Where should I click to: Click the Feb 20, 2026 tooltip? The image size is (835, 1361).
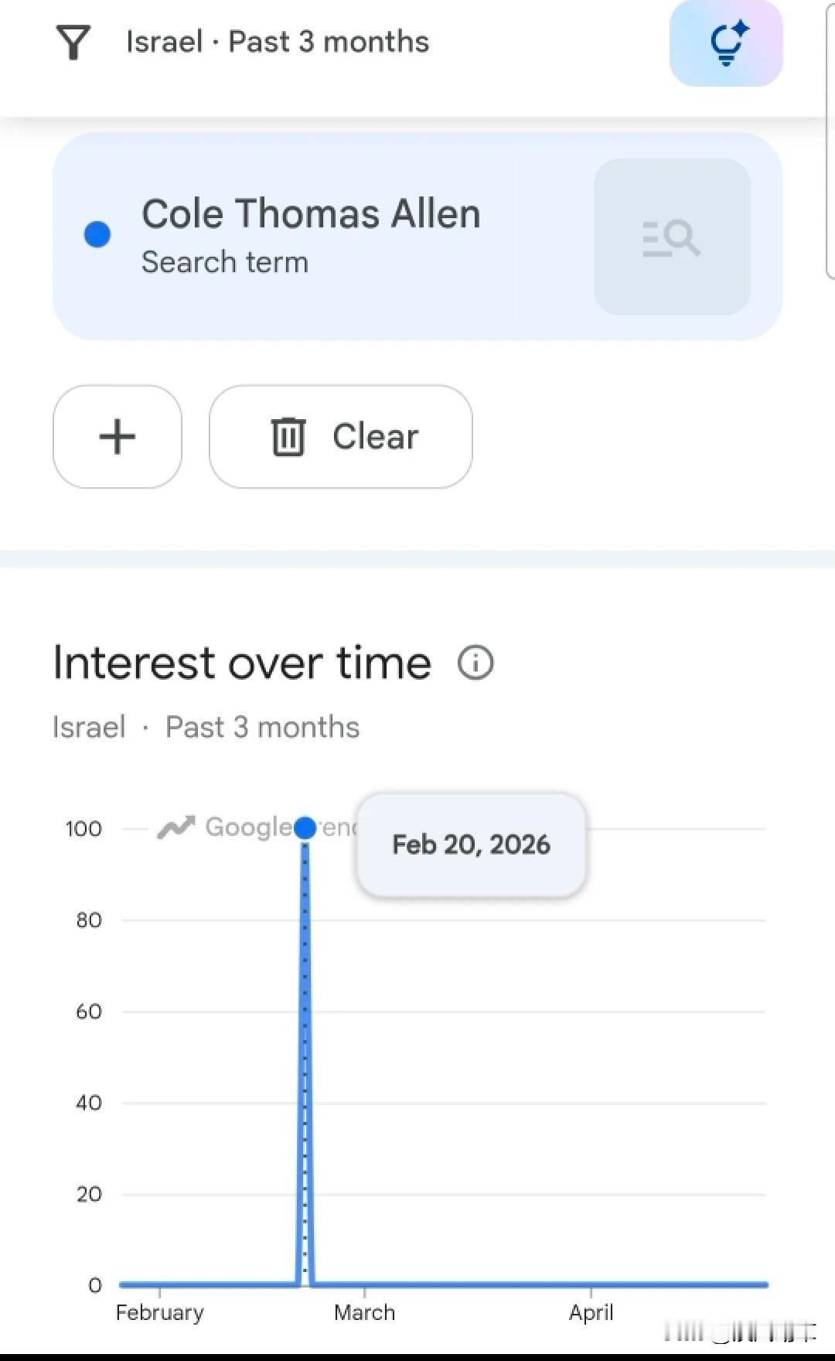[x=471, y=844]
